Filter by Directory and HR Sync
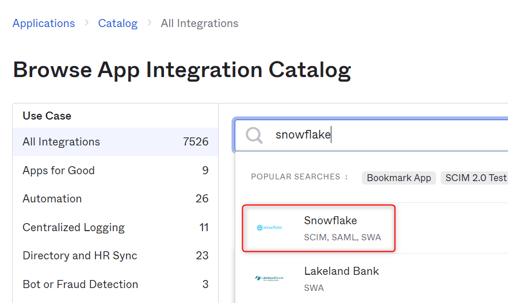508x303 pixels. coord(115,255)
